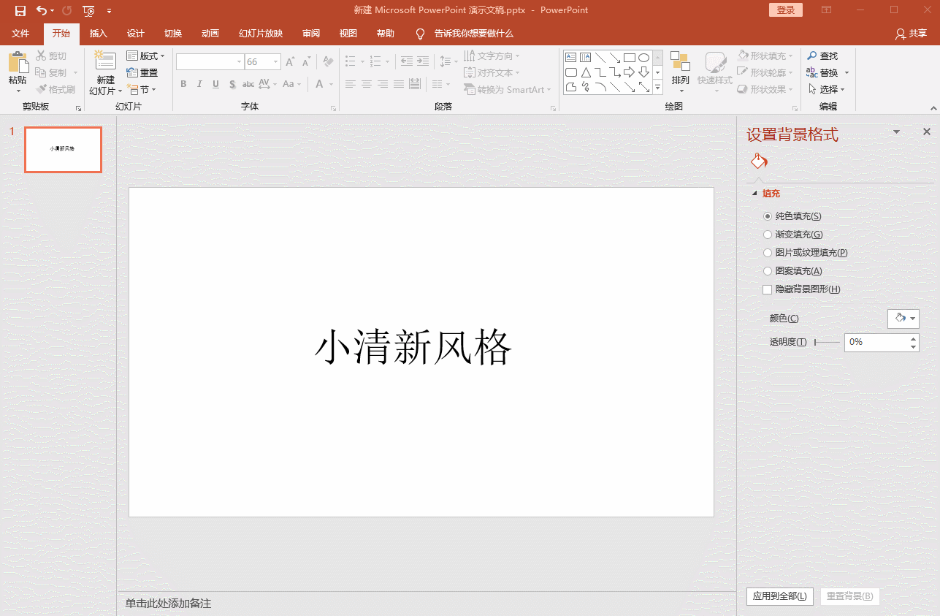Select slide 1 thumbnail in the panel
This screenshot has height=616, width=940.
click(x=63, y=149)
